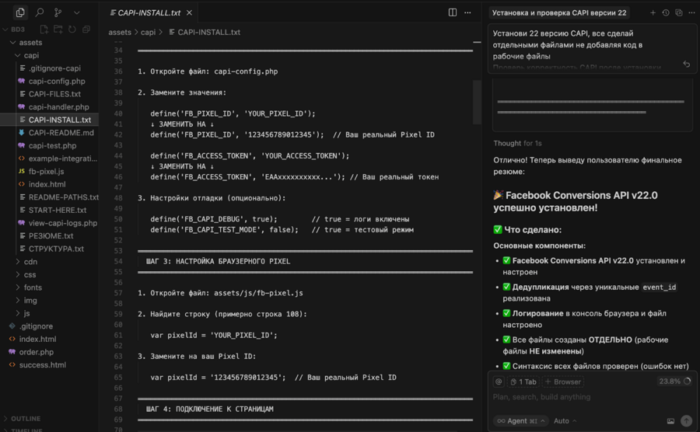Click the @ add context button
Image resolution: width=700 pixels, height=432 pixels.
pyautogui.click(x=499, y=381)
